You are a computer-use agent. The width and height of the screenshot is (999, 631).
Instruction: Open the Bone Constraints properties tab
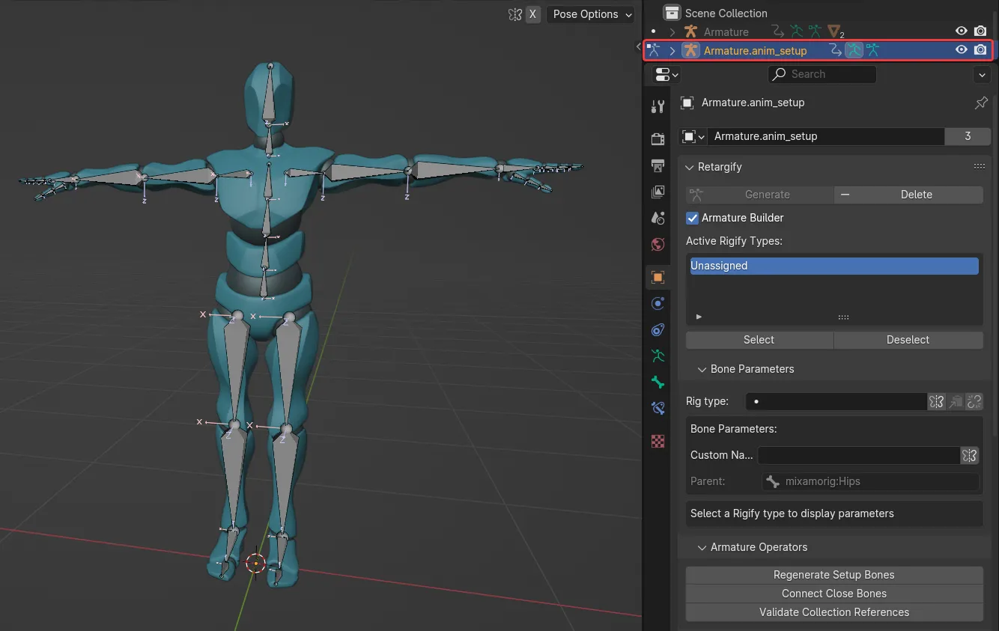pyautogui.click(x=658, y=408)
